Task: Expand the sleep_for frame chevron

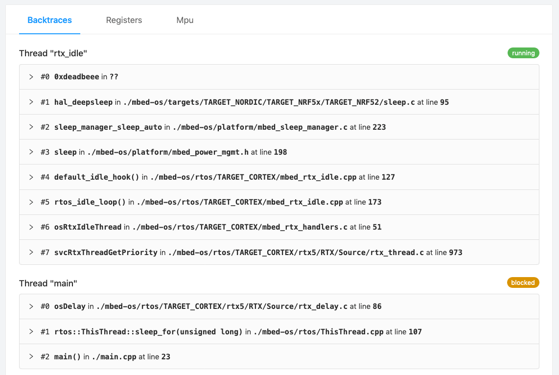Action: [31, 332]
